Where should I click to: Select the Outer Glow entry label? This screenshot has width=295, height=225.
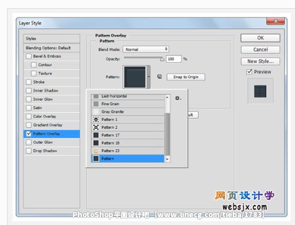click(x=43, y=142)
